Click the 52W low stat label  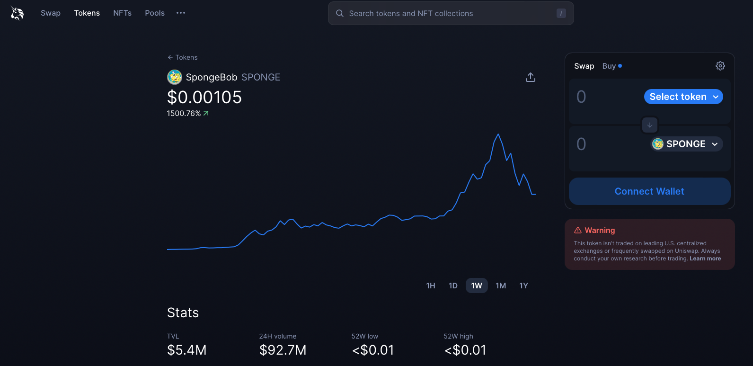coord(365,336)
